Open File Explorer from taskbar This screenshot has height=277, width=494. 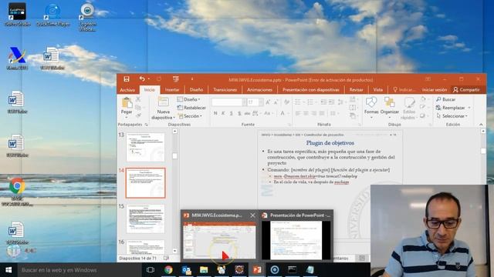(x=204, y=270)
